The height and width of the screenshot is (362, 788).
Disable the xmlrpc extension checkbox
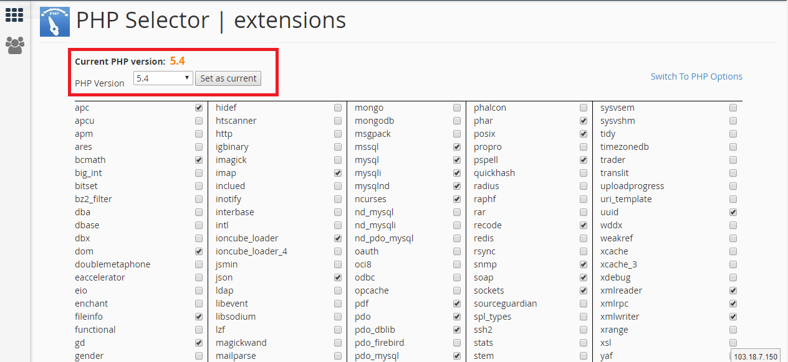tap(733, 304)
